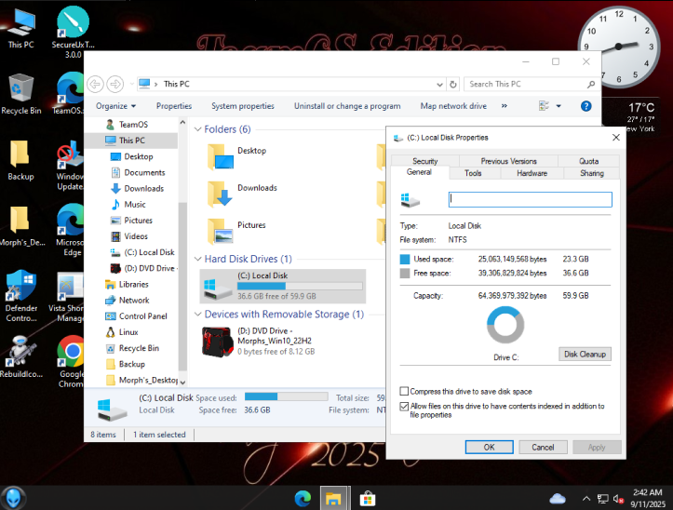
Task: Click navigation pane scrollbar down arrow
Action: coord(182,382)
